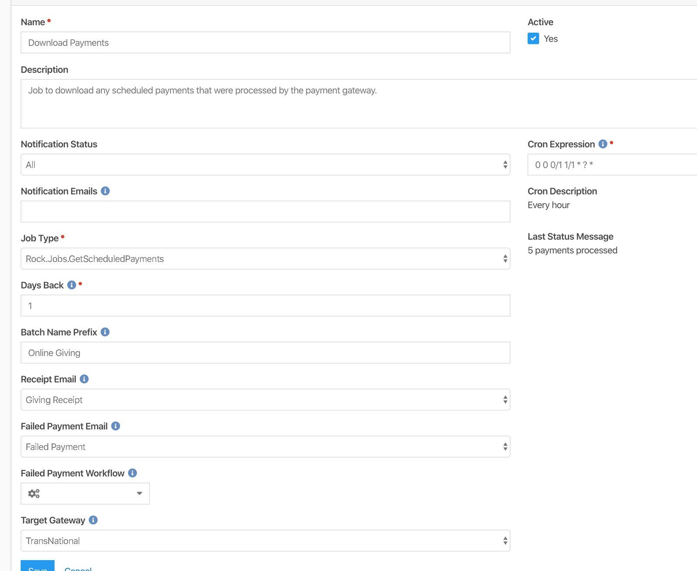The height and width of the screenshot is (571, 697).
Task: Click the Target Gateway info icon
Action: (x=93, y=520)
